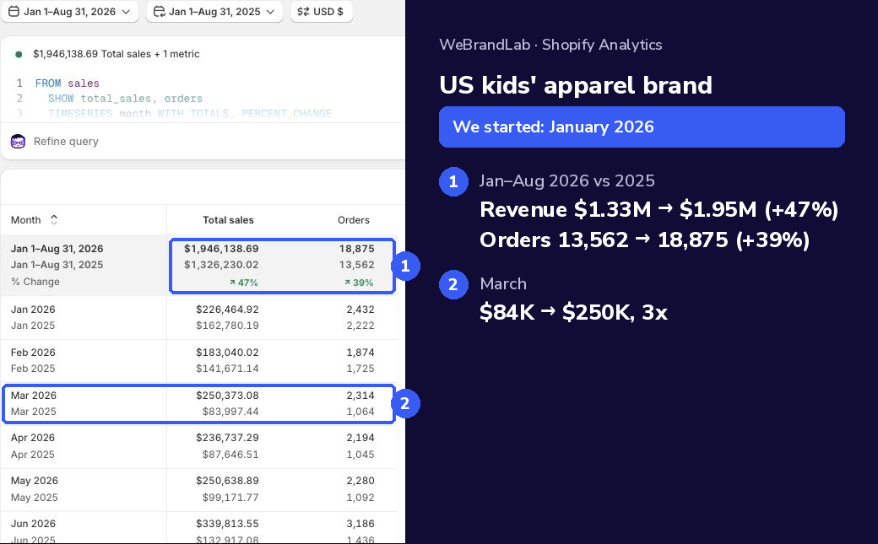This screenshot has height=544, width=878.
Task: Click Feb 2025 total sales $141,671.14
Action: (x=227, y=369)
